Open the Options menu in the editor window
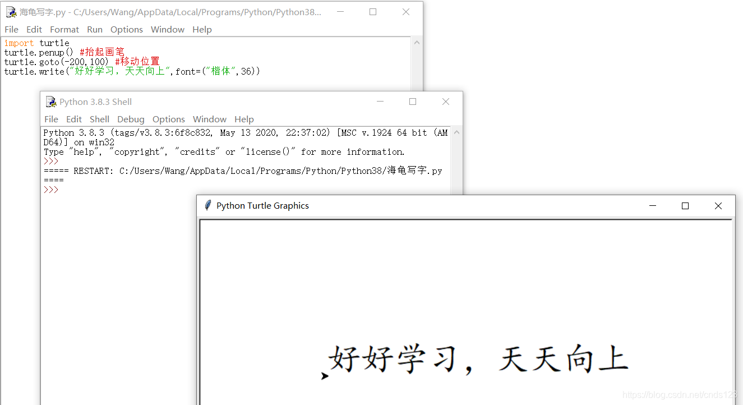Image resolution: width=743 pixels, height=405 pixels. click(126, 29)
